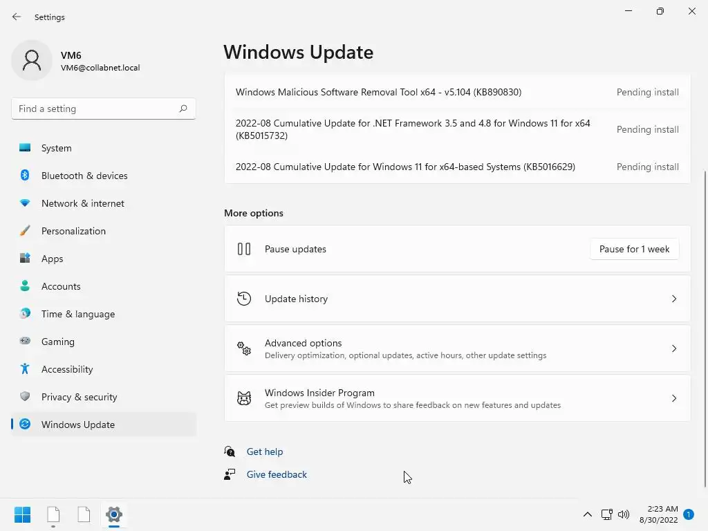Viewport: 708px width, 531px height.
Task: Click the search magnifier icon
Action: 183,109
